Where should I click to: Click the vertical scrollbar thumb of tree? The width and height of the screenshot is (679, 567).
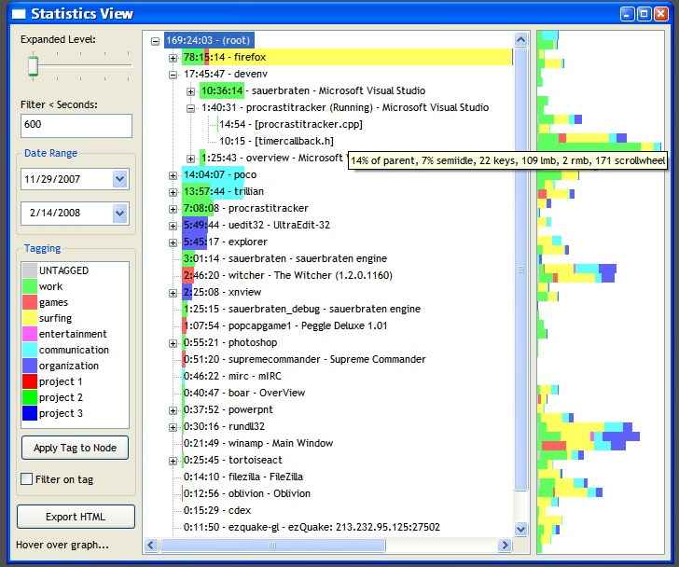pyautogui.click(x=521, y=270)
